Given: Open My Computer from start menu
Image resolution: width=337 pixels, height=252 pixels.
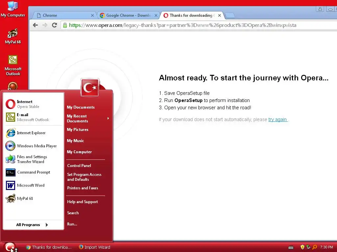Looking at the screenshot, I should [79, 152].
